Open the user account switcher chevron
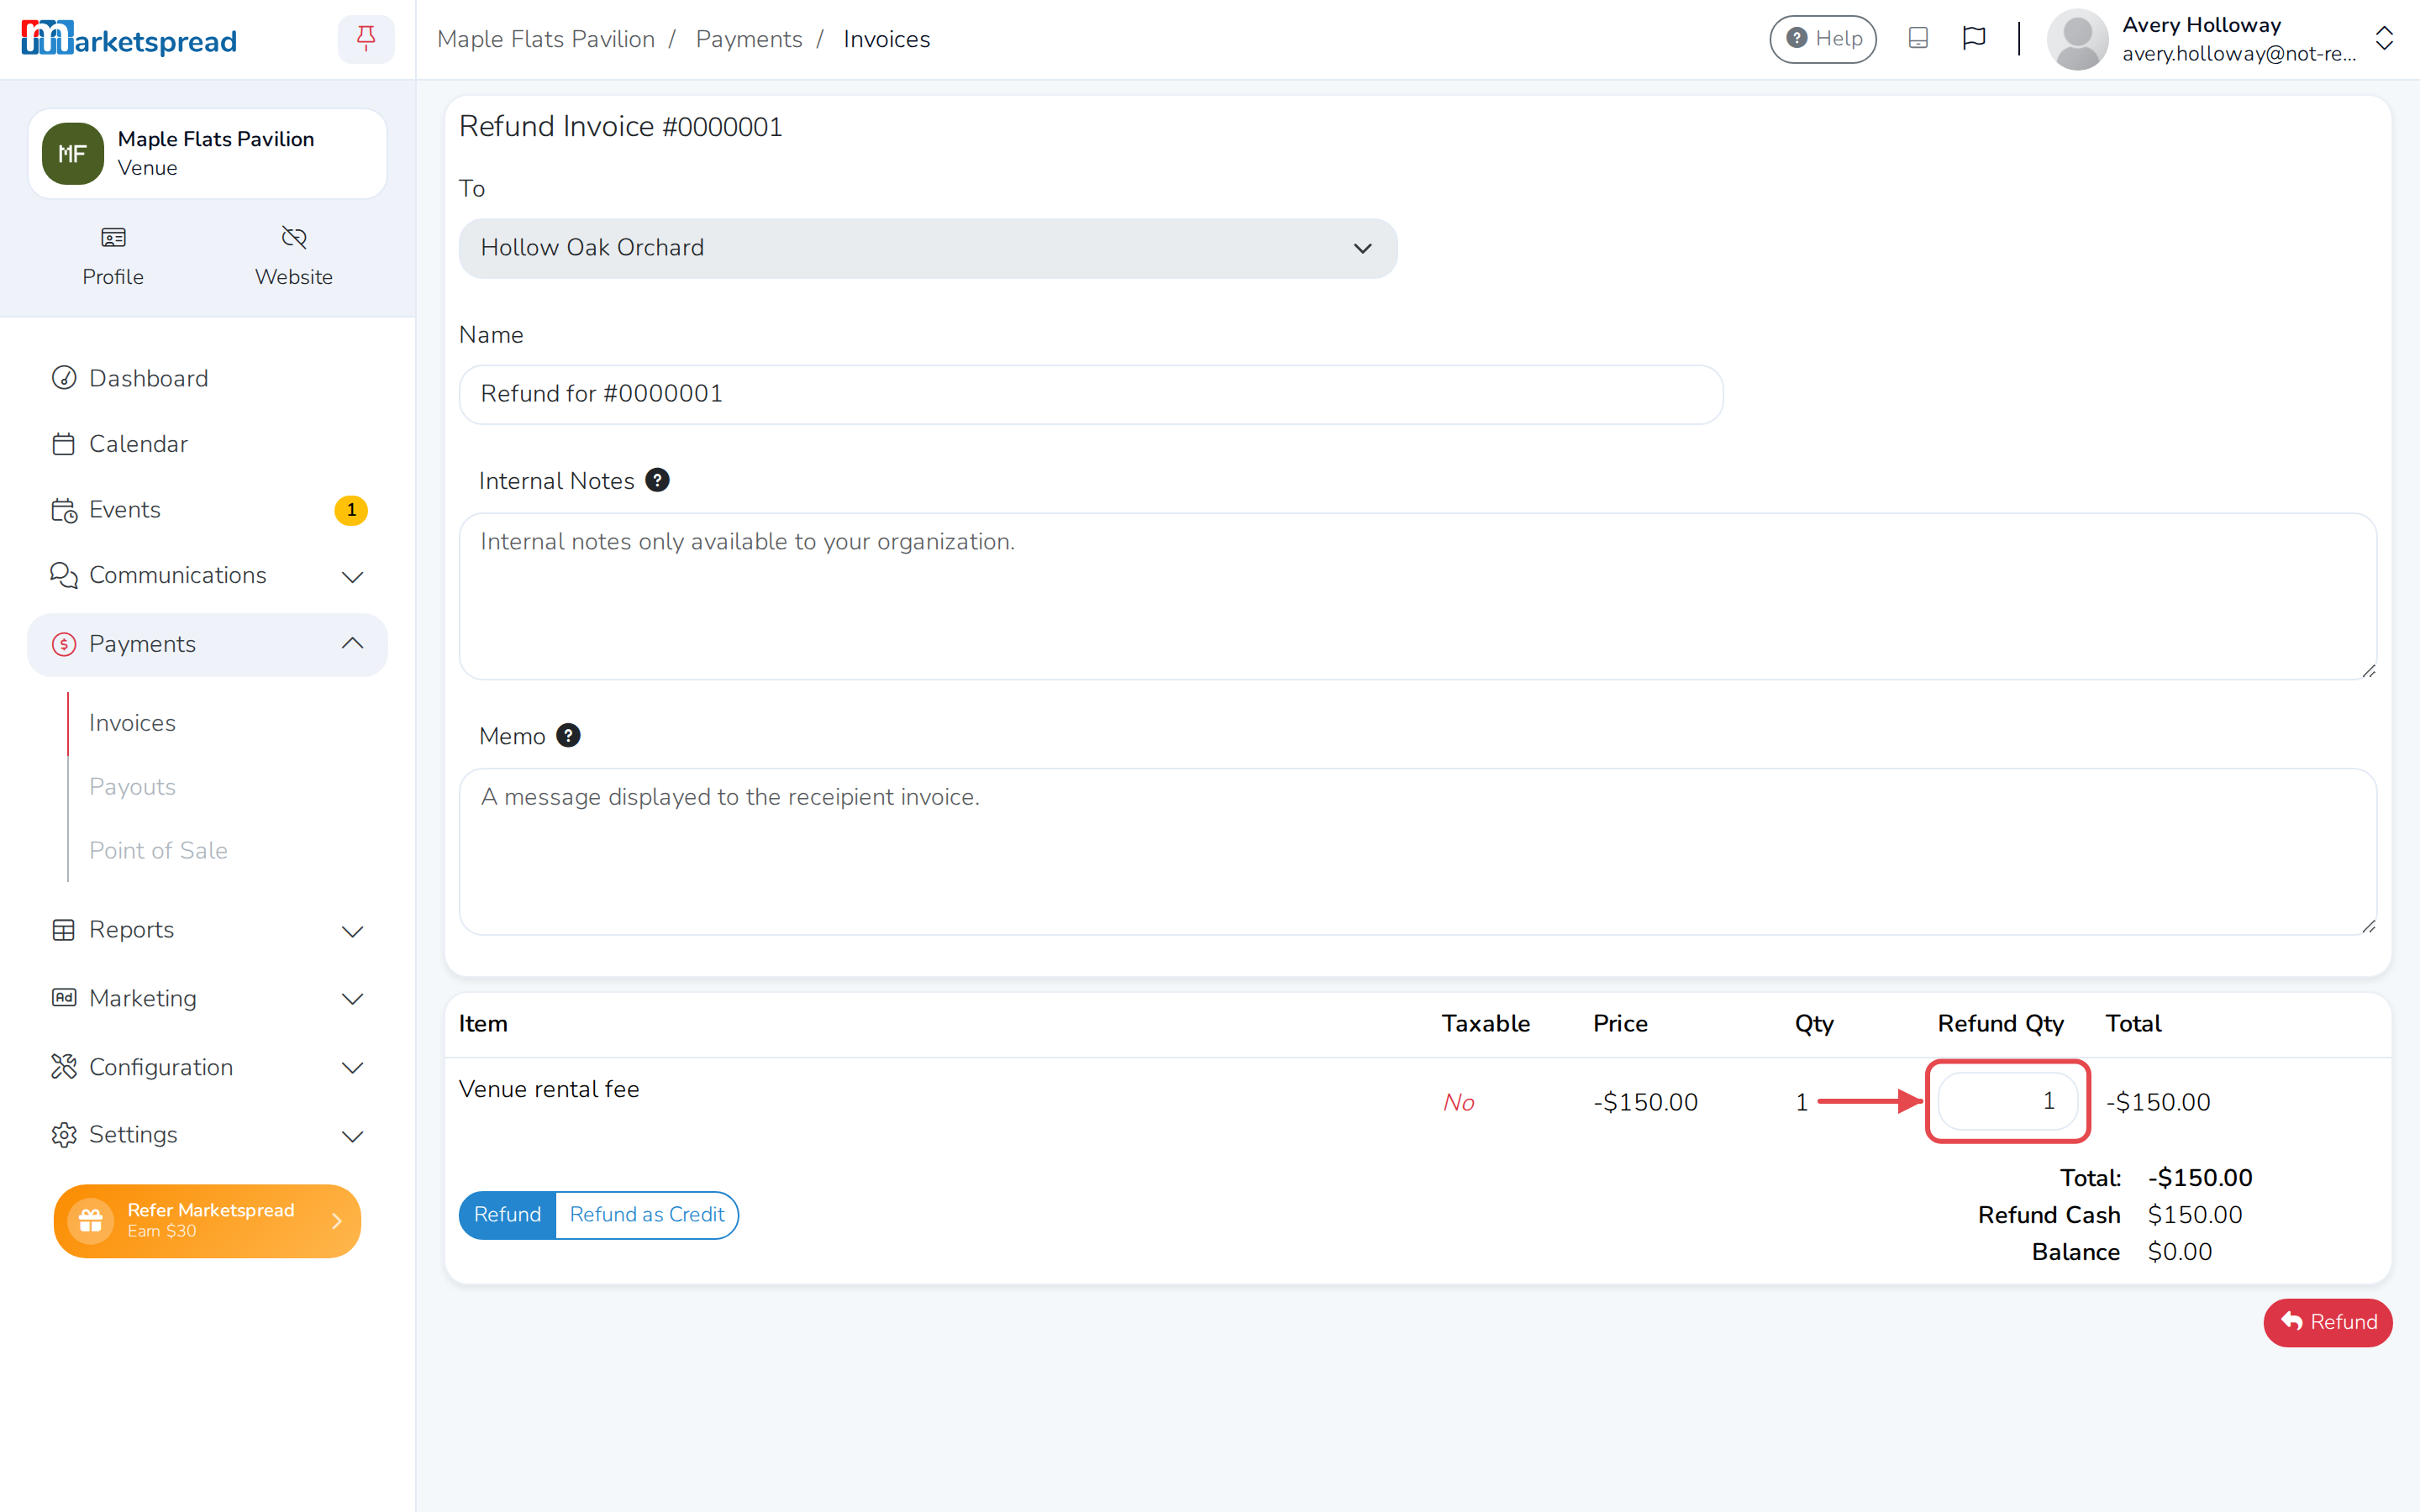The width and height of the screenshot is (2420, 1512). (x=2384, y=39)
